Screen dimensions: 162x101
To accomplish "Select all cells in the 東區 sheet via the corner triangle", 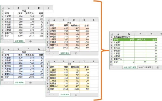I will (3, 8).
